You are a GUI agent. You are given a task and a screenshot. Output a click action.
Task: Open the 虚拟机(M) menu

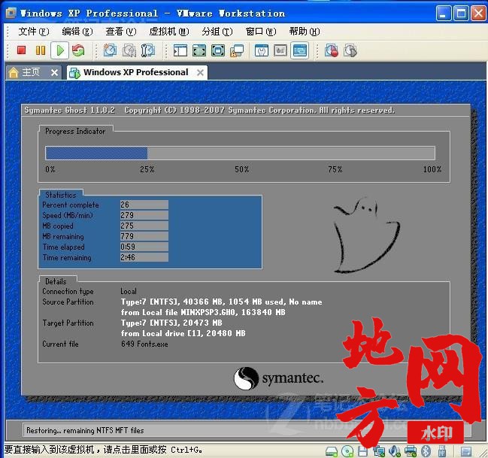click(169, 32)
